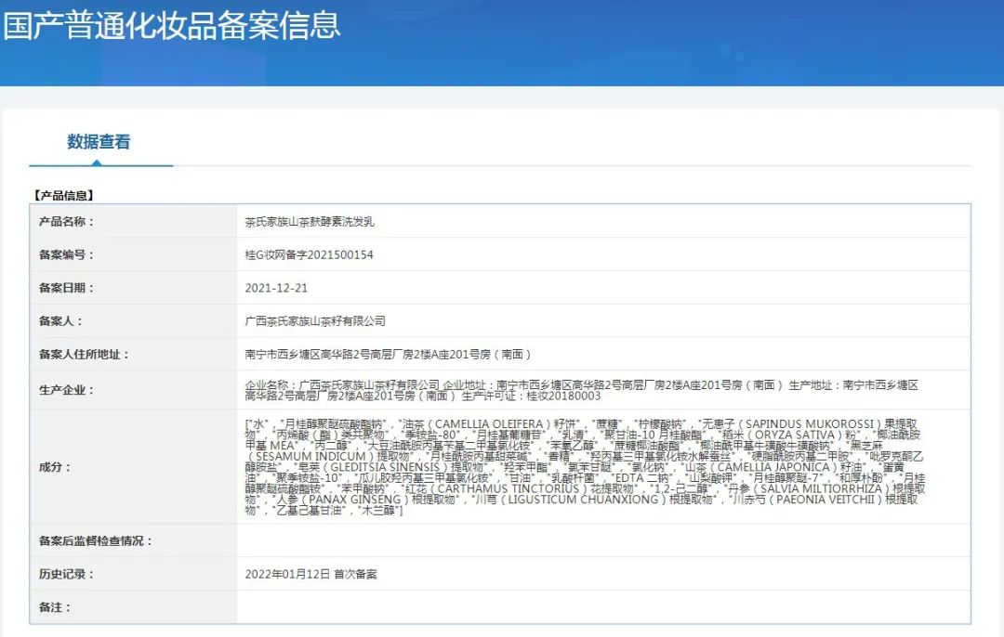Click the 历史记录 label
The width and height of the screenshot is (1004, 637).
[67, 575]
